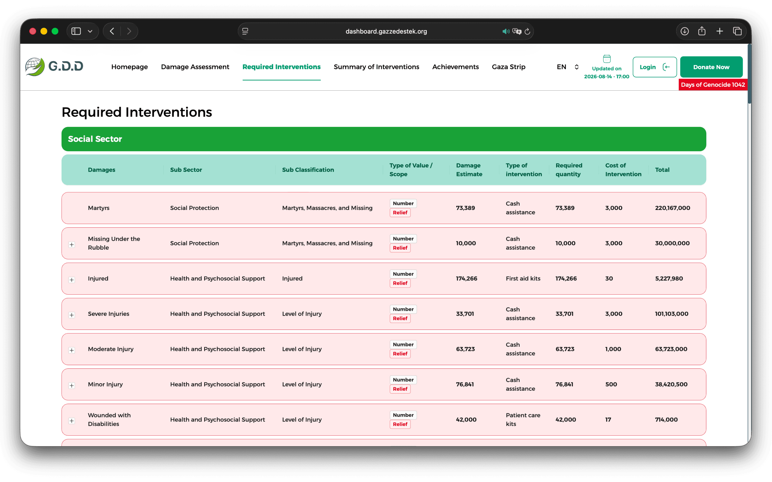Screen dimensions: 772x482
Task: Open the EN language dropdown
Action: (x=568, y=67)
